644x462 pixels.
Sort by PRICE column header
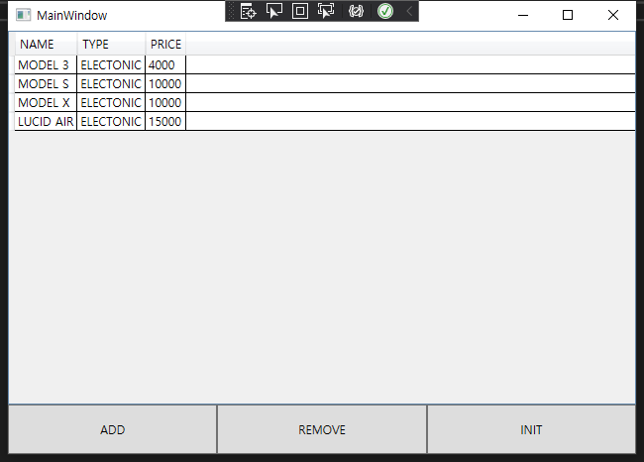pyautogui.click(x=165, y=44)
